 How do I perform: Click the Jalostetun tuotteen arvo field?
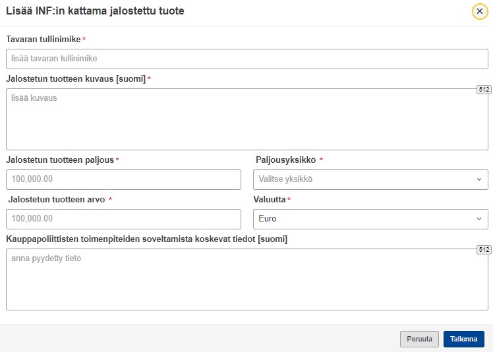pyautogui.click(x=123, y=219)
